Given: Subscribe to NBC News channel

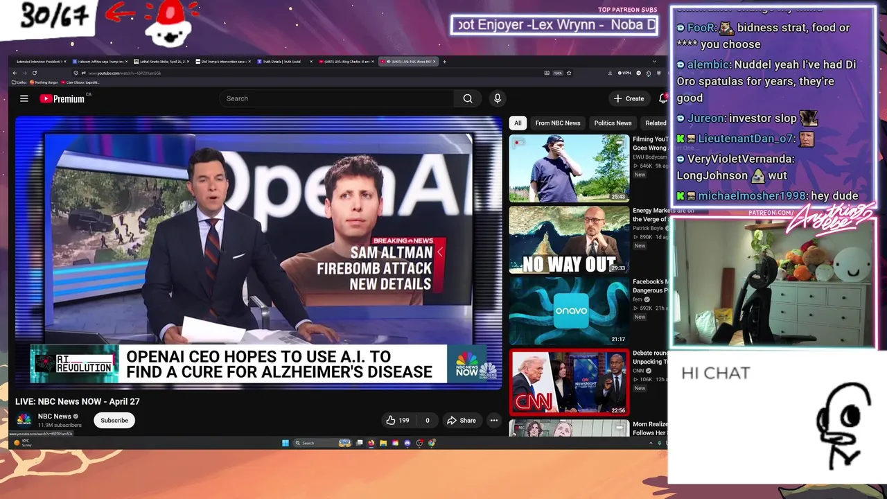Looking at the screenshot, I should (x=114, y=420).
